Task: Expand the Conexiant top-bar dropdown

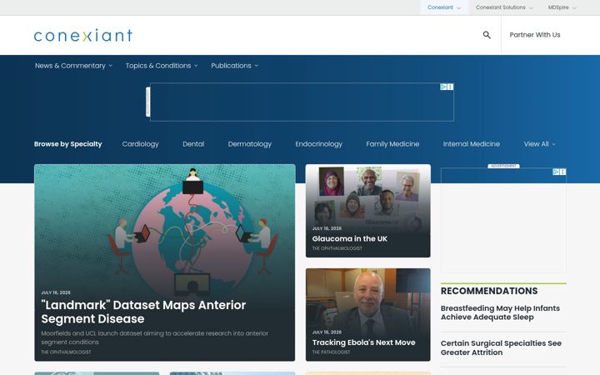Action: (444, 7)
